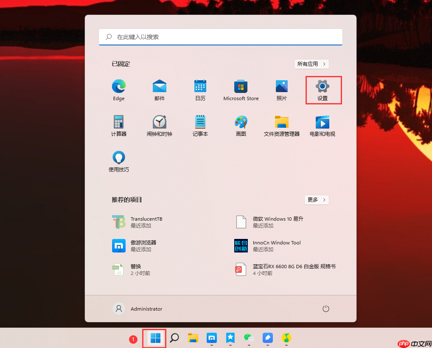Open the 照片 (Photos) app
Viewport: 432px width, 348px height.
pyautogui.click(x=281, y=86)
